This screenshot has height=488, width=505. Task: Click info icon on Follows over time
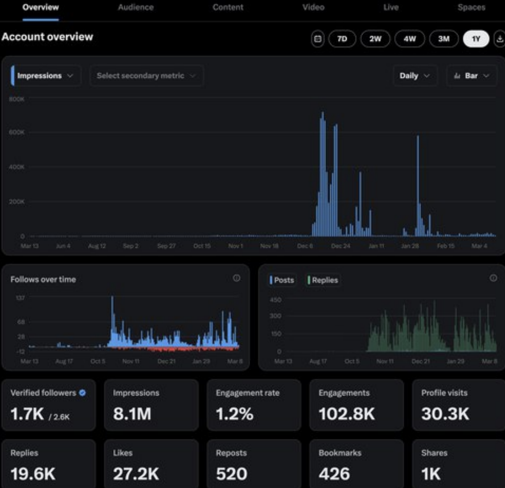[236, 278]
